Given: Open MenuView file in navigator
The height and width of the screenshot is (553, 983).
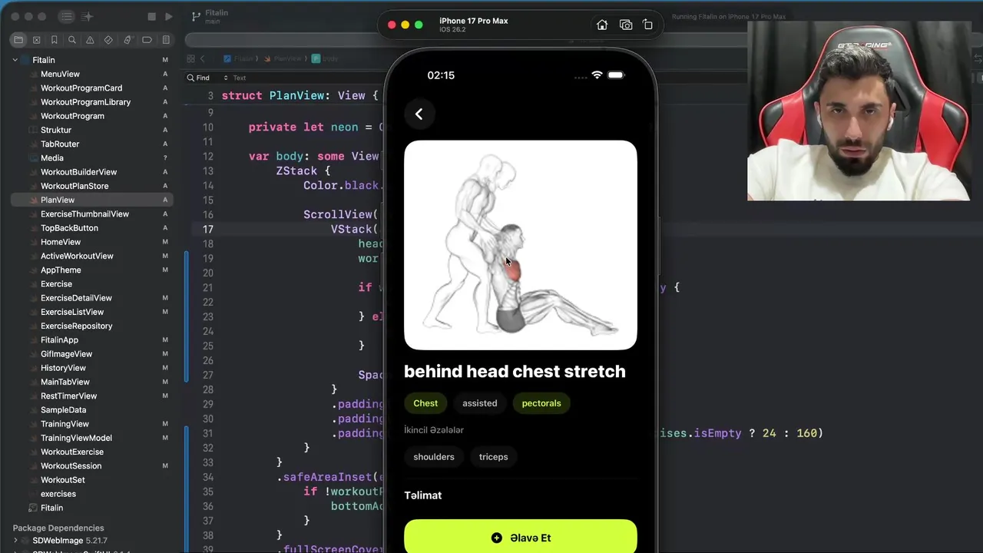Looking at the screenshot, I should tap(60, 74).
